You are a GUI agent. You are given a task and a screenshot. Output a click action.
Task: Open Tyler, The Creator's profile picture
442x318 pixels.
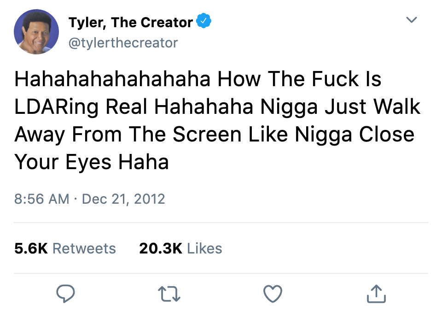[x=36, y=32]
